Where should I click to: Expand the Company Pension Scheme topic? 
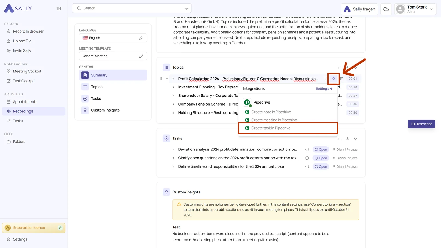[x=173, y=104]
